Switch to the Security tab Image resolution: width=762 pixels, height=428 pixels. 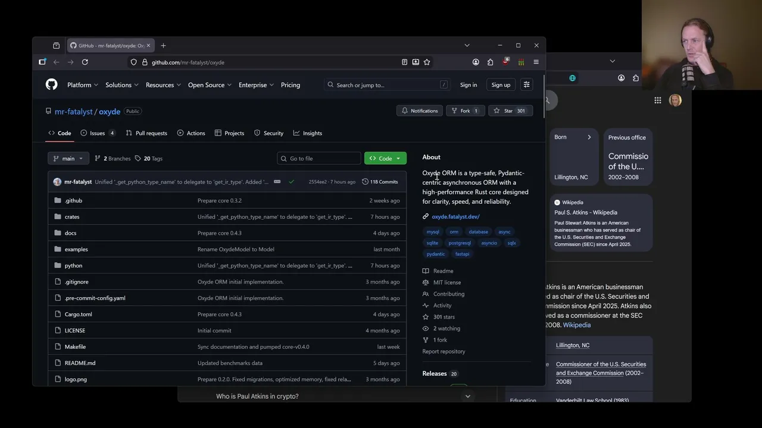(x=268, y=133)
